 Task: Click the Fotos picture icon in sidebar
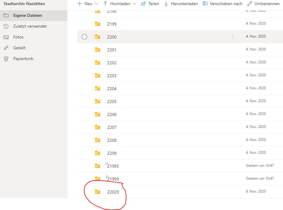(6, 37)
